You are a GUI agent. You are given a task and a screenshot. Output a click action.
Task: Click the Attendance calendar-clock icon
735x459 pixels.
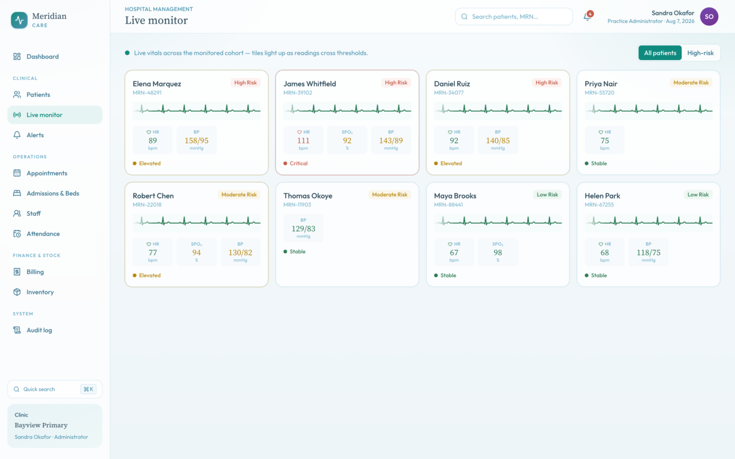17,234
